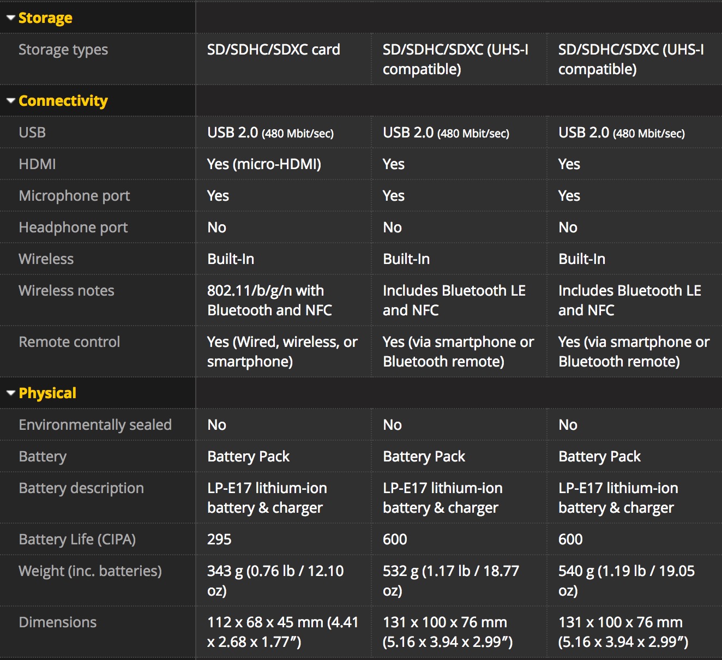Select the 'Battery description' row label
The height and width of the screenshot is (660, 722).
pos(81,488)
